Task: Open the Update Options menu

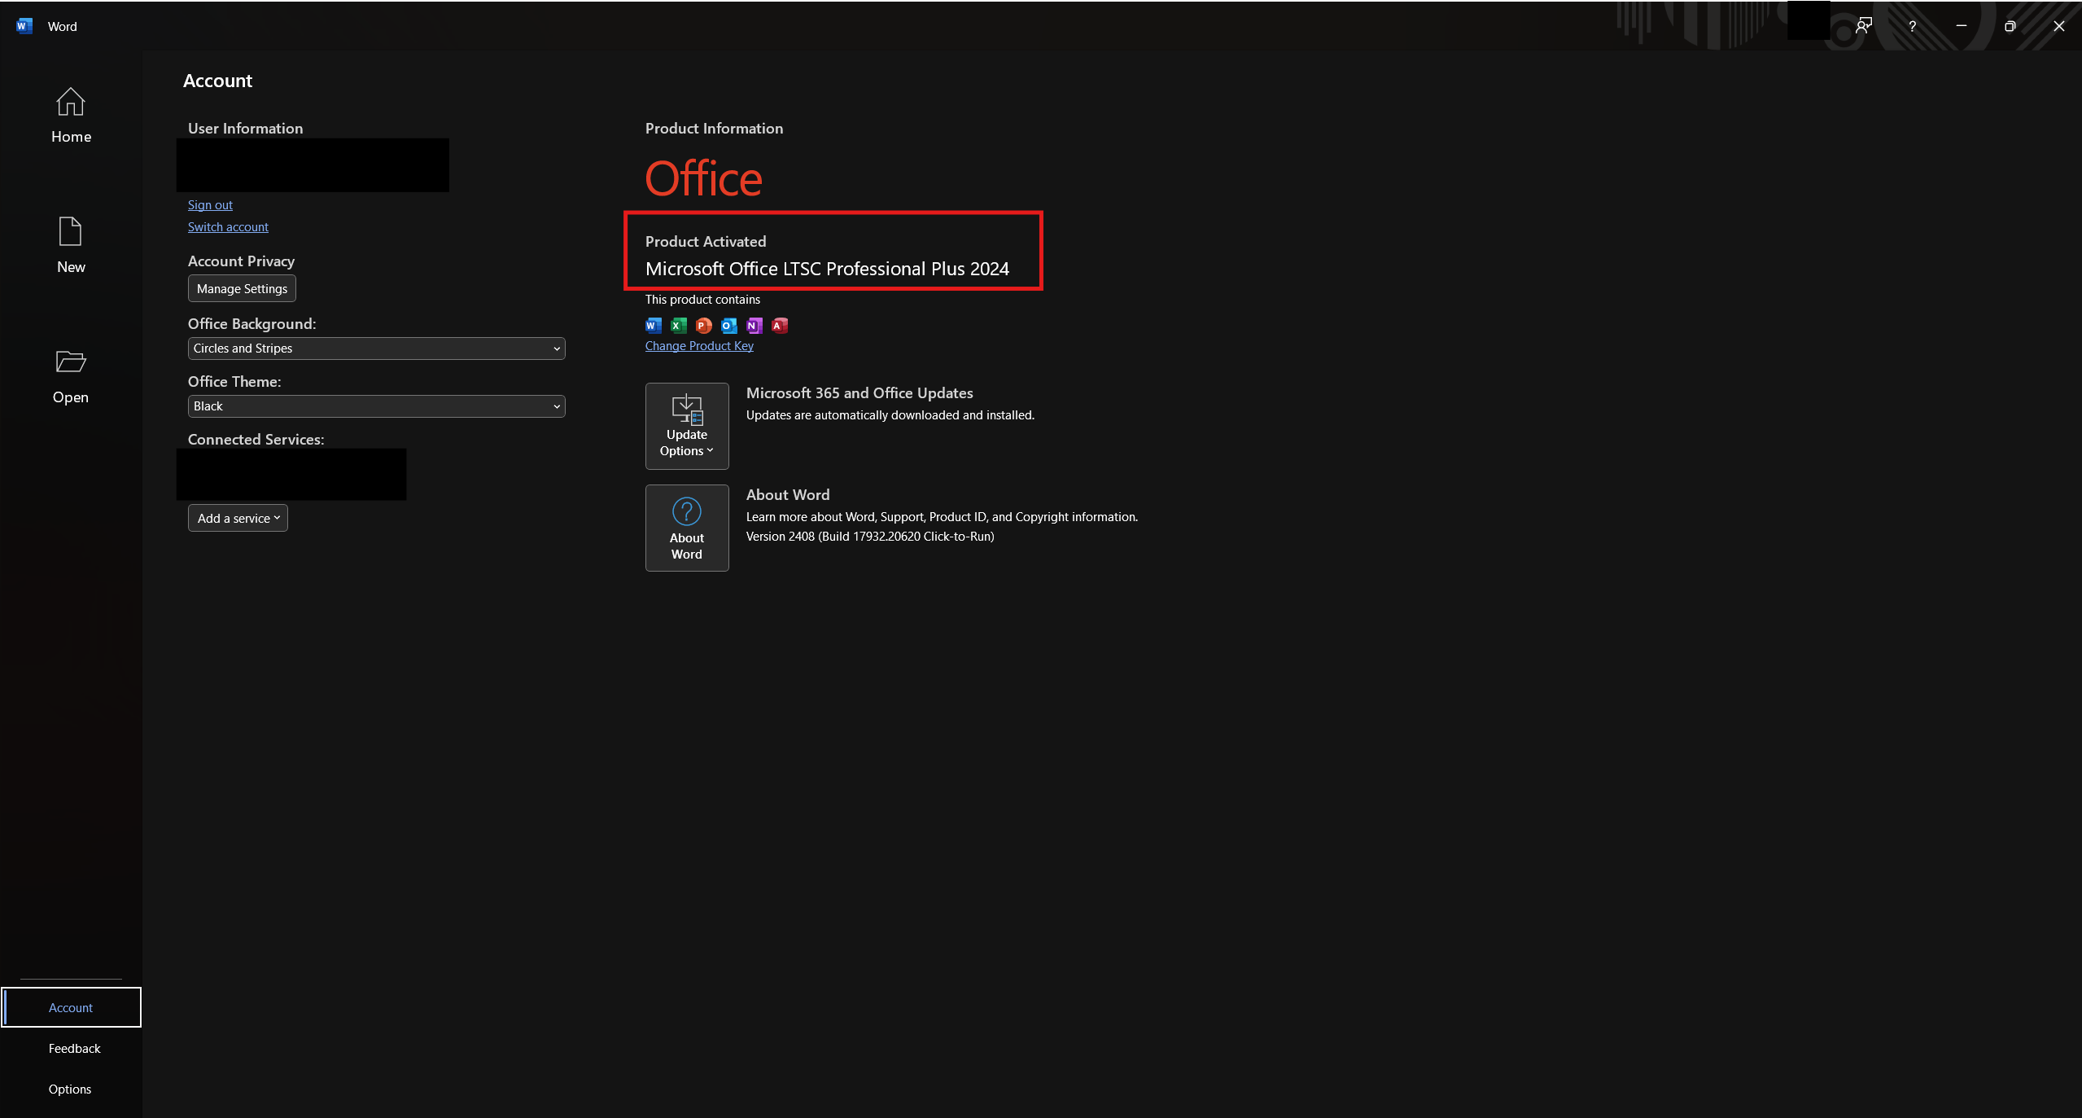Action: pos(686,426)
